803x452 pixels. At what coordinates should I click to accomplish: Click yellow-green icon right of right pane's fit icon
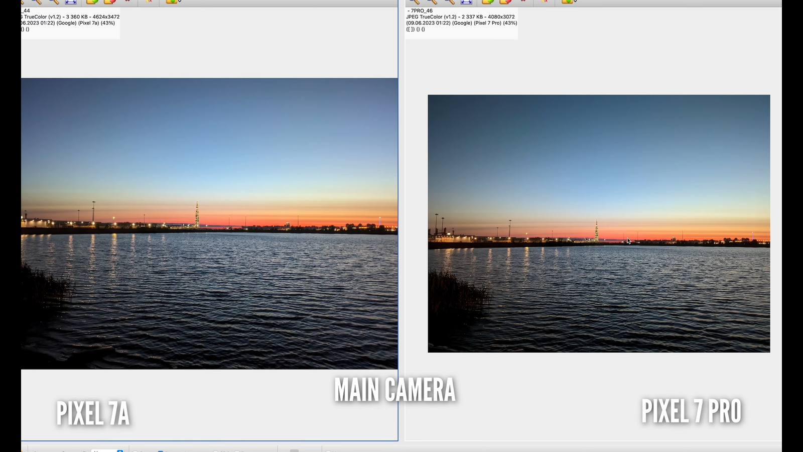(x=487, y=2)
